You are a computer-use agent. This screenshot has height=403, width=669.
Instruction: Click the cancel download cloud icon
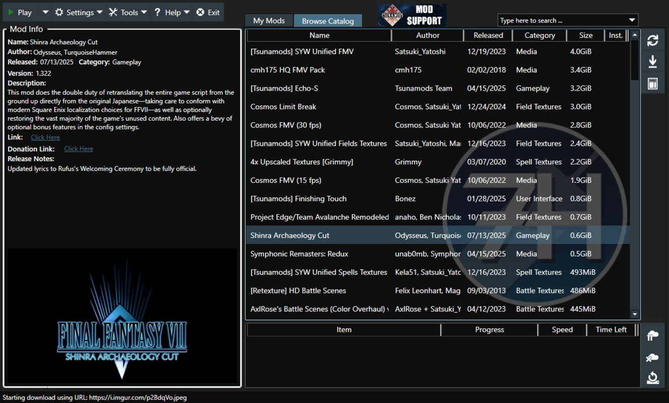click(x=652, y=357)
